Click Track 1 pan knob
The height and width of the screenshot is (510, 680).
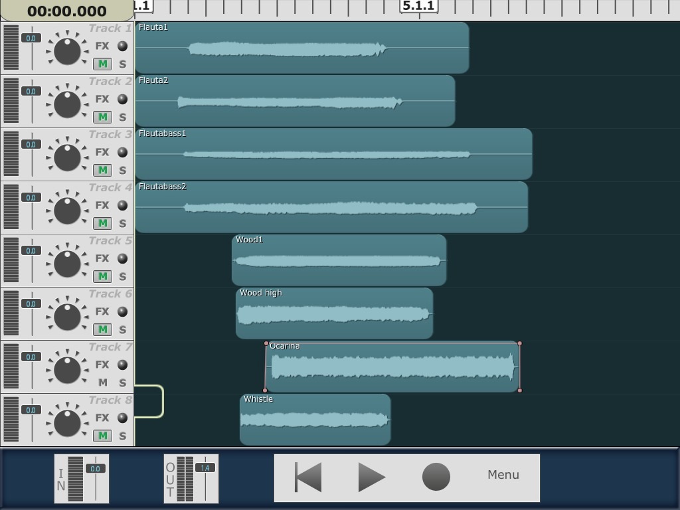tap(67, 50)
